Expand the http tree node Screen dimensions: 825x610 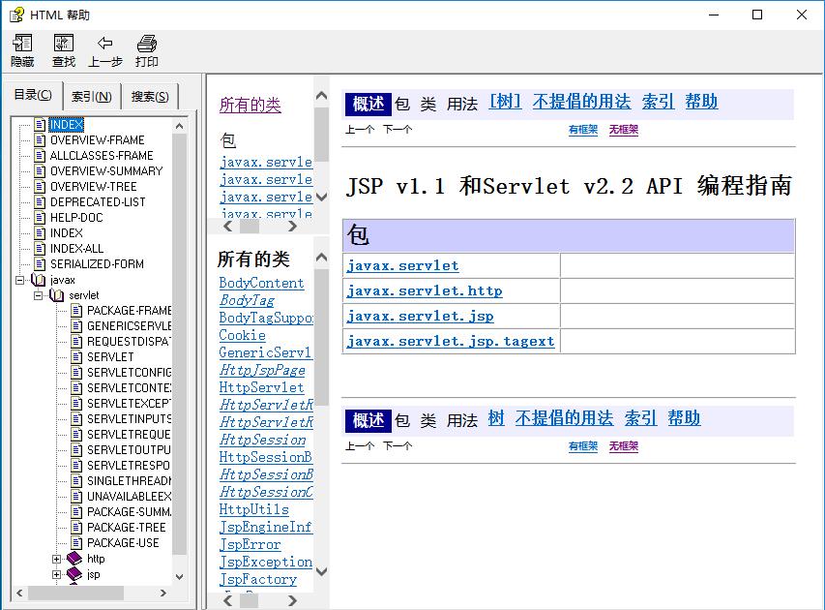click(57, 559)
